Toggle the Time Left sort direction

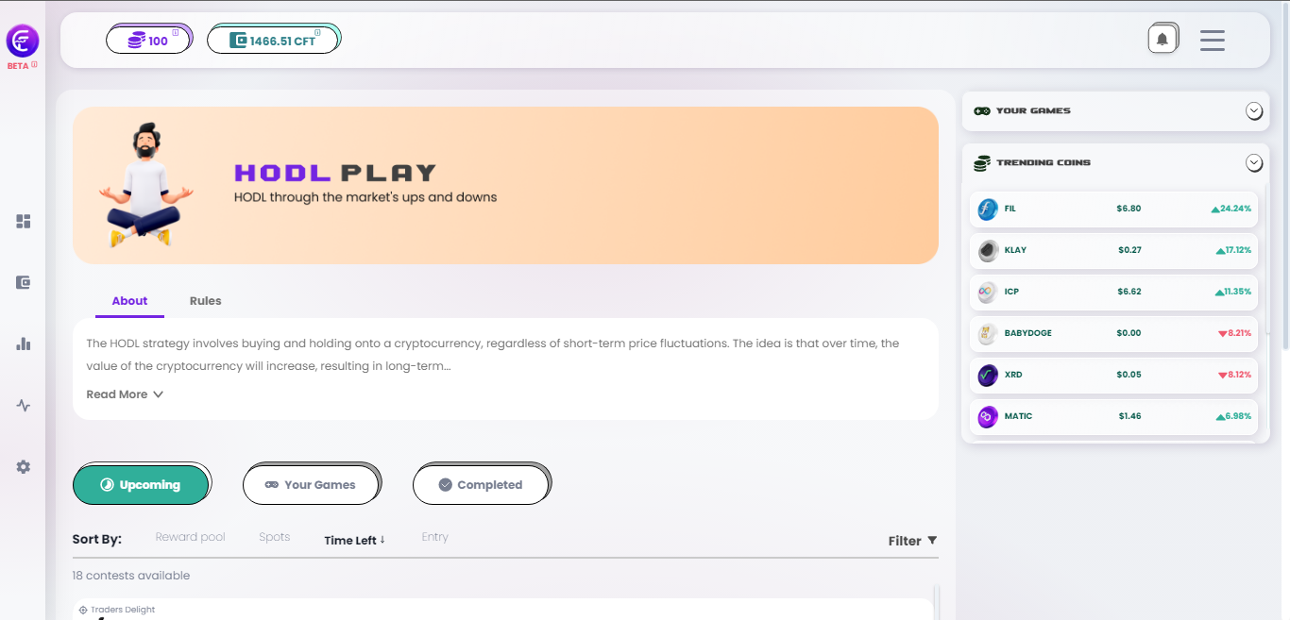pos(354,540)
